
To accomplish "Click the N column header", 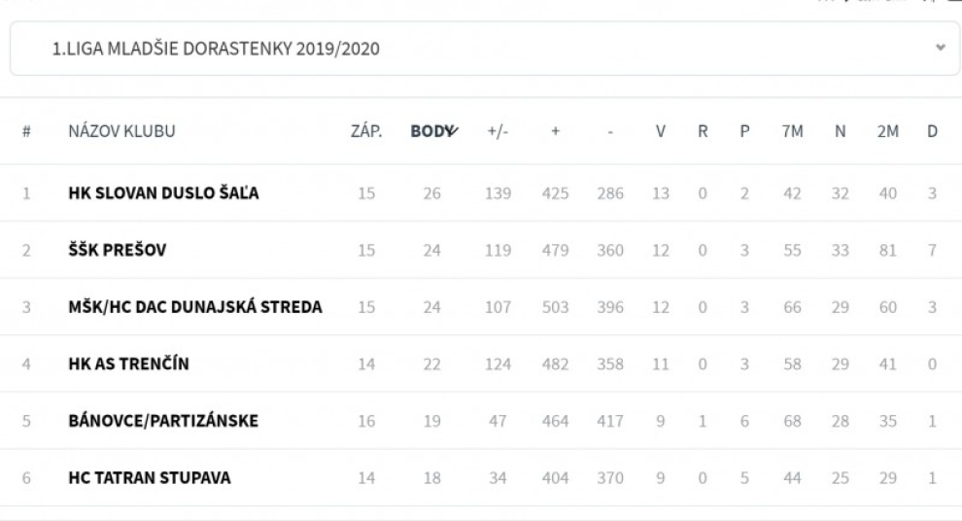I will (x=840, y=132).
